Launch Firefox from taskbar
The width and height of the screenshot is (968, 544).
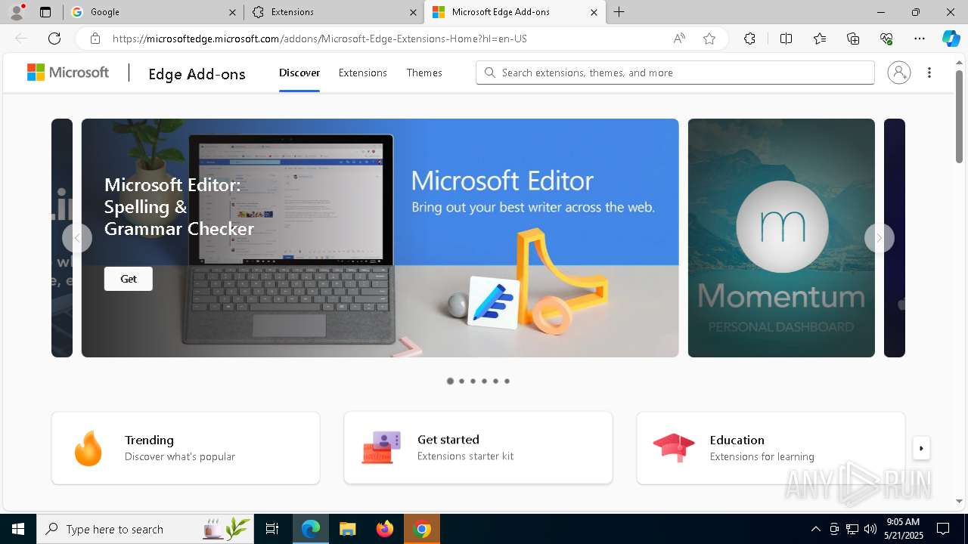pyautogui.click(x=385, y=529)
